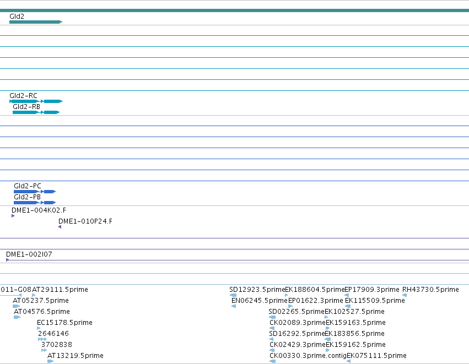
Task: Open the RH43730.5prime EST label
Action: coord(430,290)
